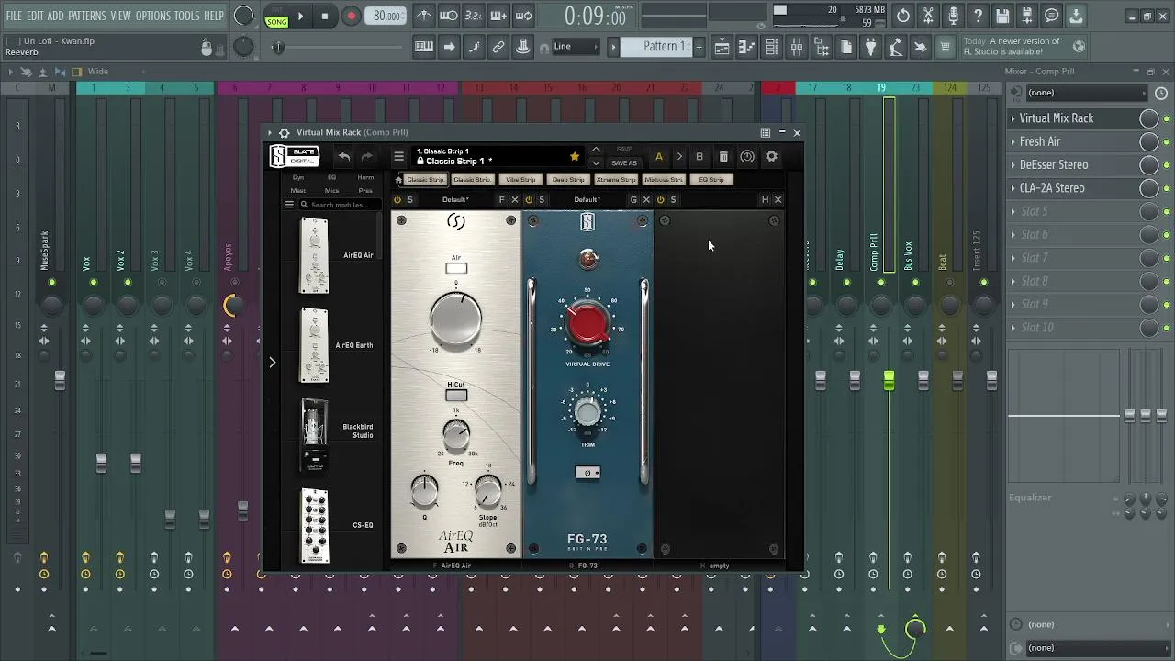
Task: Select the EQ Strip preset tab
Action: (x=711, y=180)
